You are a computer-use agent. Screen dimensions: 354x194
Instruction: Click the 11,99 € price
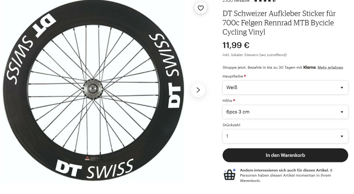(x=236, y=45)
